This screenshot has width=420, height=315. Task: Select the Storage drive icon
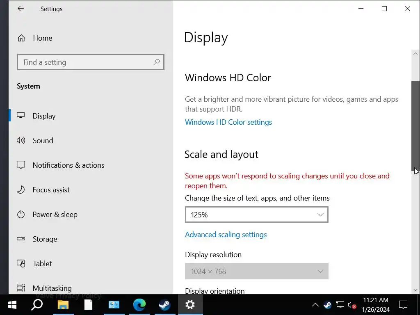(21, 239)
